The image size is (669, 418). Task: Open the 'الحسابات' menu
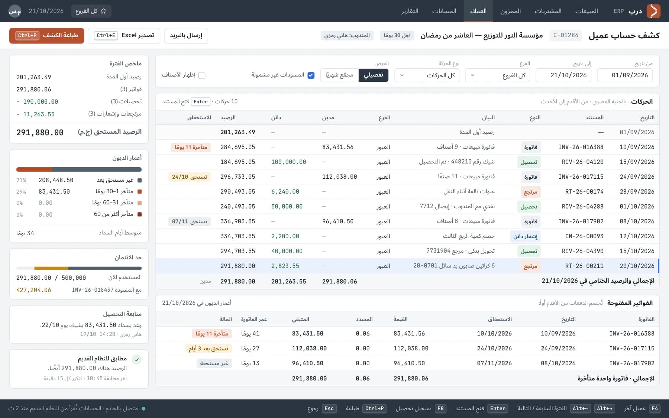click(444, 11)
